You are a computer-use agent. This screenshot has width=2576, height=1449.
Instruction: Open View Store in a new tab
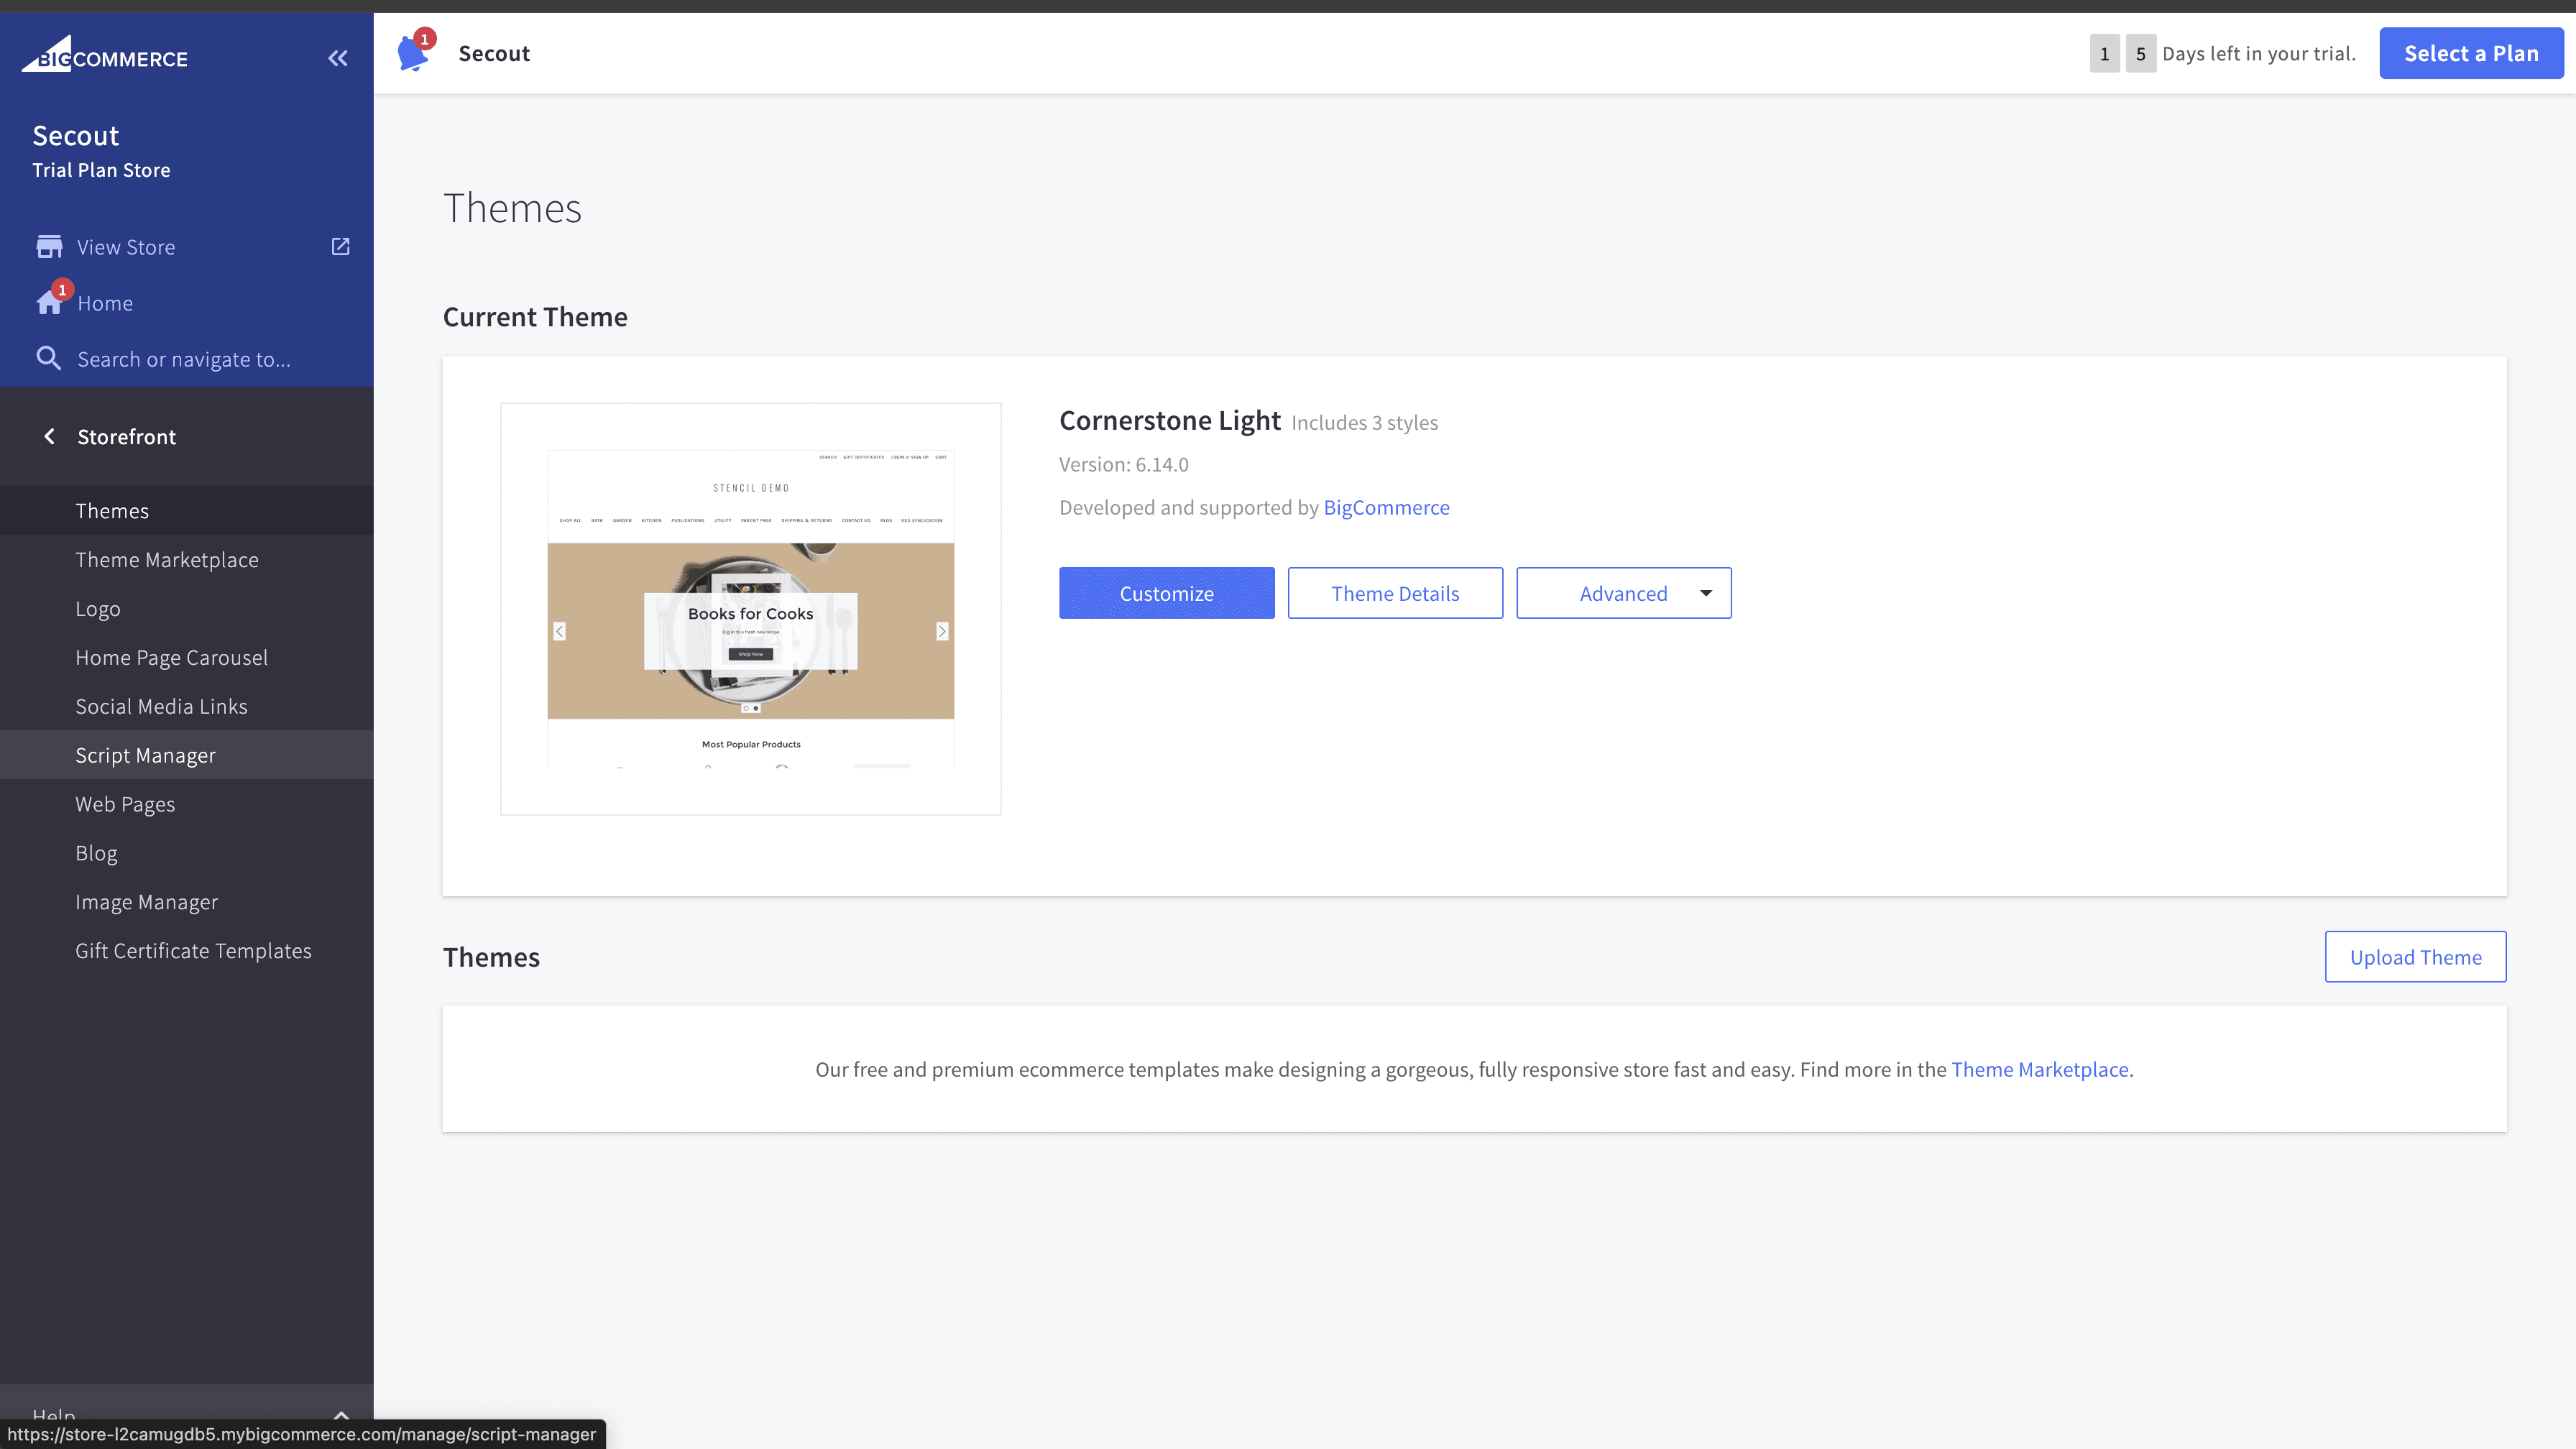[x=340, y=246]
